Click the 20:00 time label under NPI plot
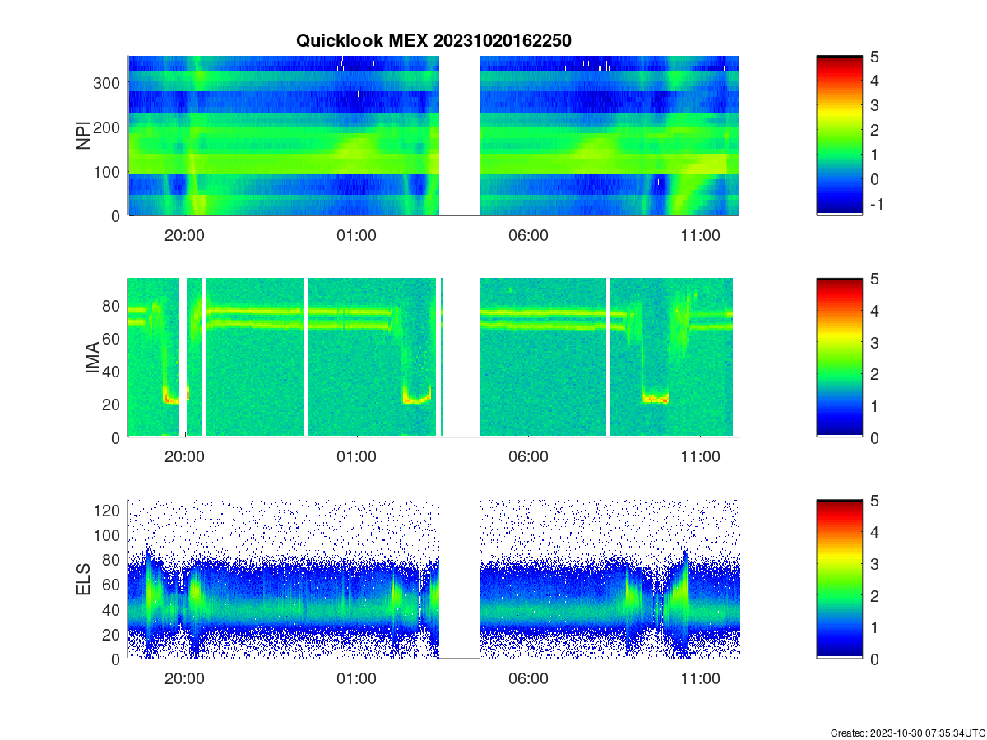Screen dimensions: 987x740 pyautogui.click(x=185, y=235)
